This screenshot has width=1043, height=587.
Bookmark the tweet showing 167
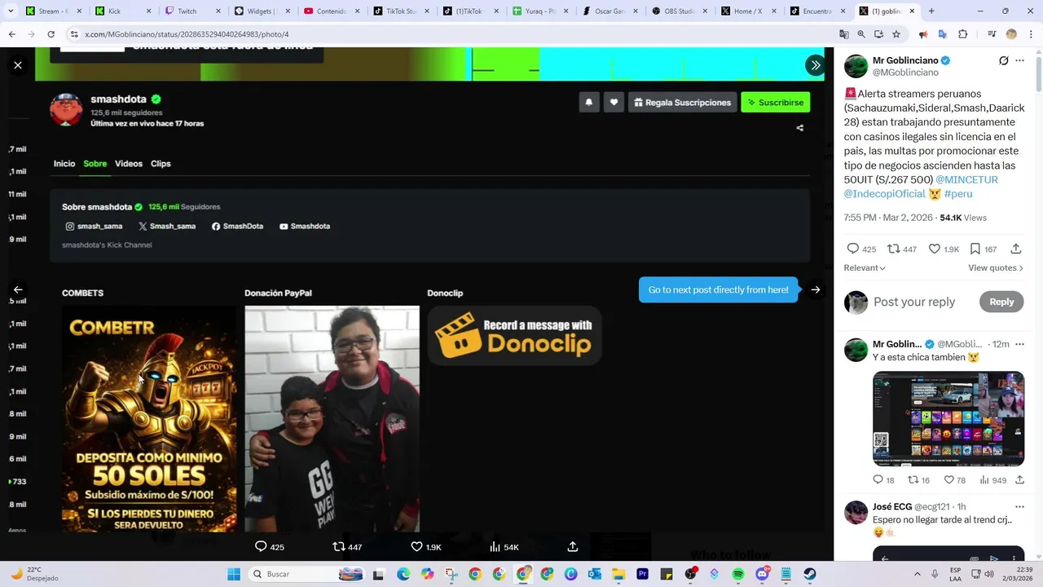983,249
